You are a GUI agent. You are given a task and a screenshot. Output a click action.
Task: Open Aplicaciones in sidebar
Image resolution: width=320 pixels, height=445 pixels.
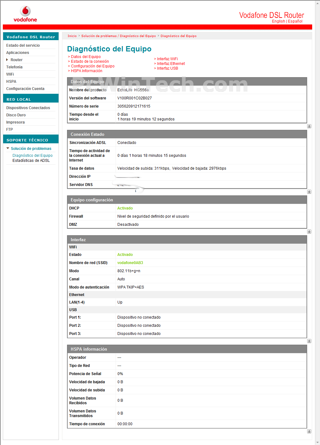click(x=18, y=53)
